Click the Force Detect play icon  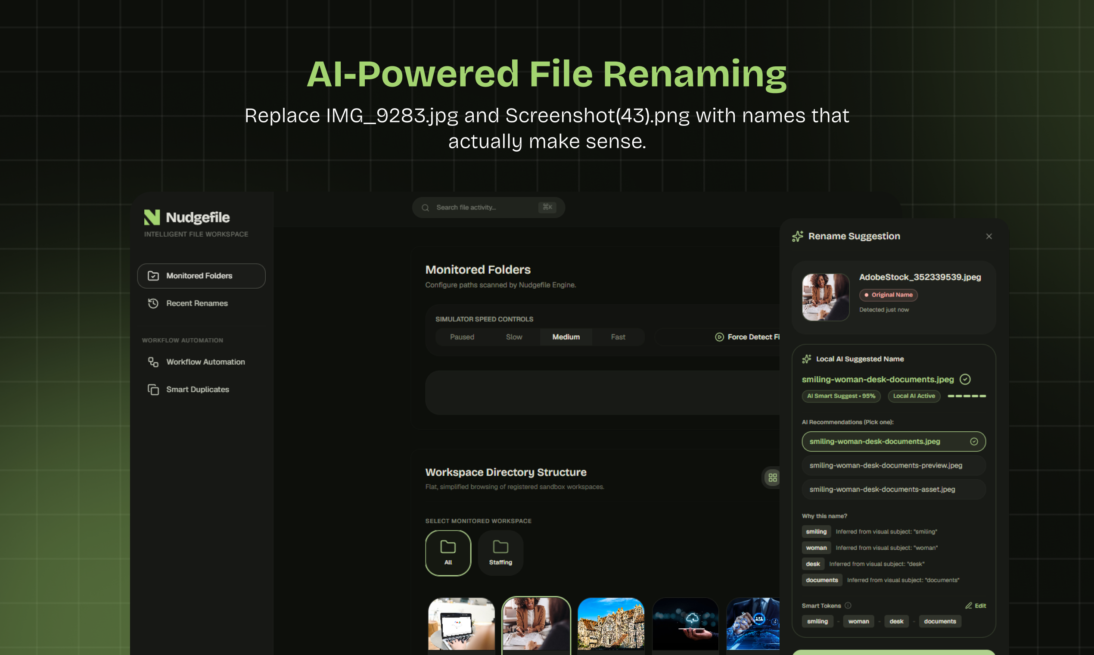(x=719, y=337)
